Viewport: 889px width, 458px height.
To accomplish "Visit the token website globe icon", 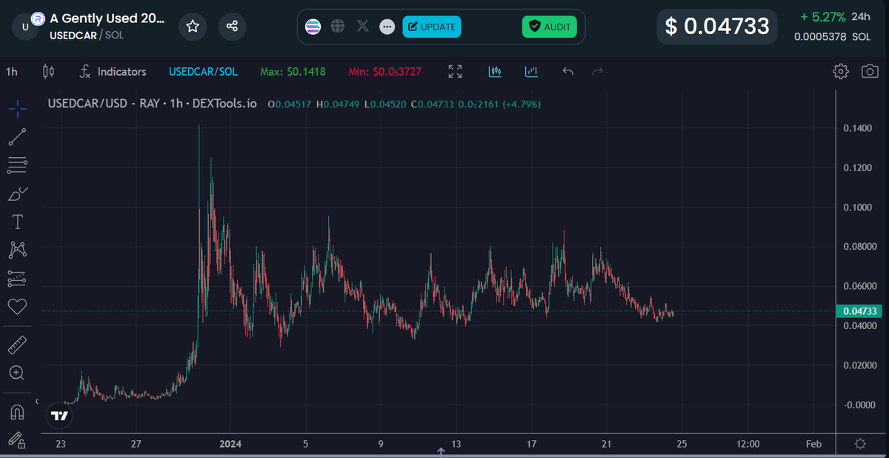I will (x=338, y=27).
